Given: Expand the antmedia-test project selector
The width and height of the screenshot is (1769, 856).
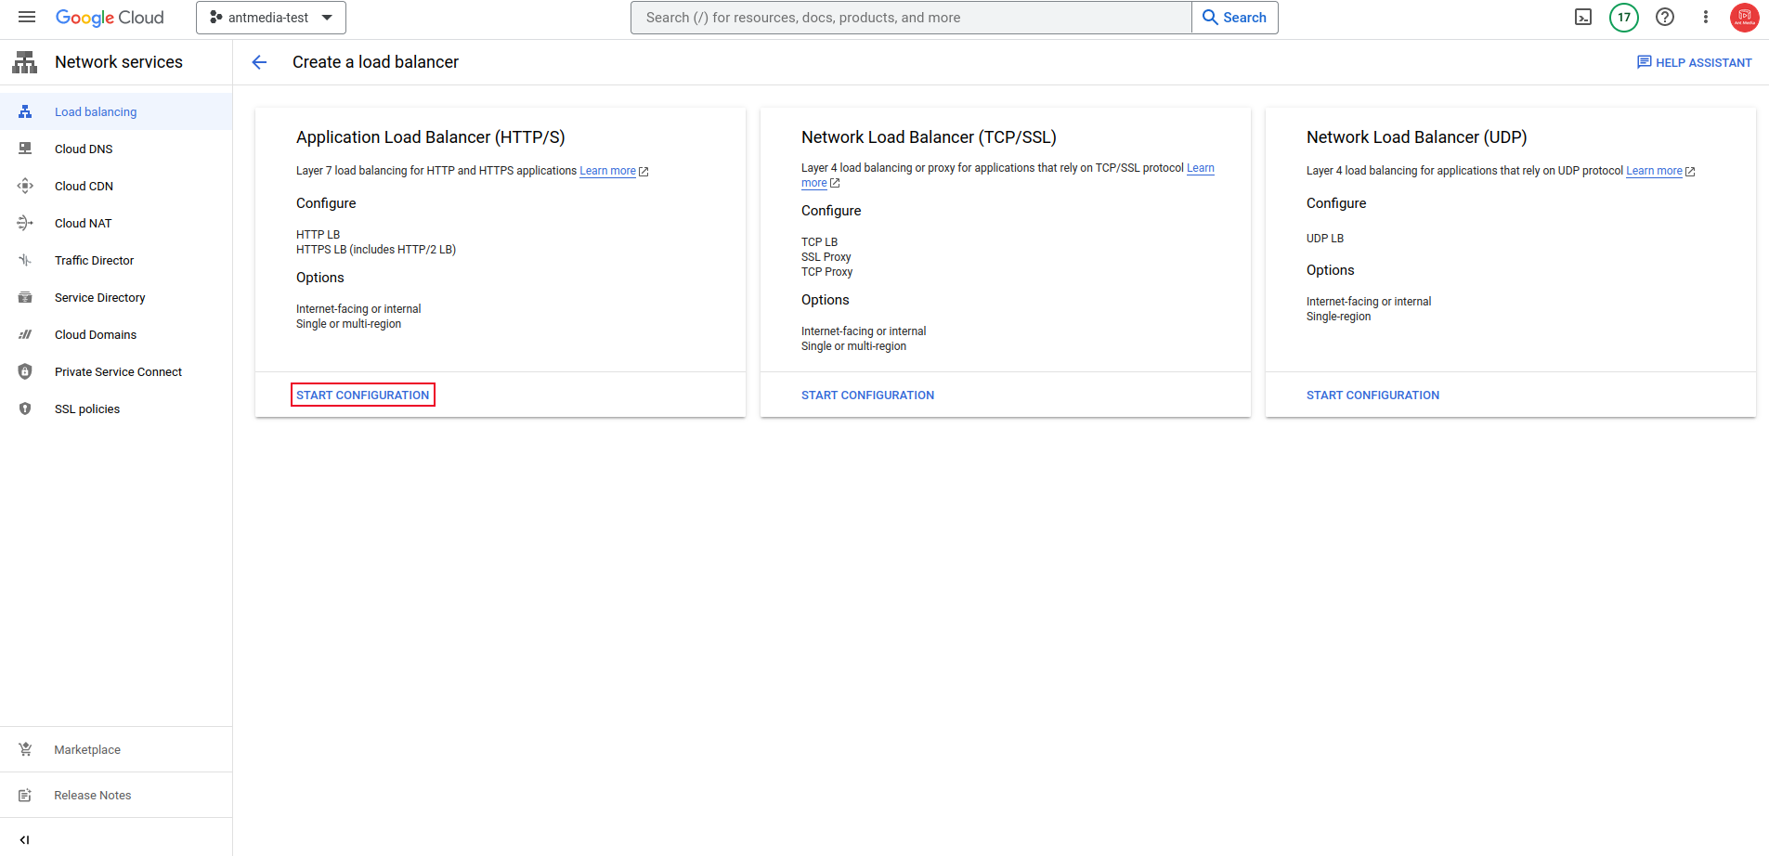Looking at the screenshot, I should (x=271, y=18).
